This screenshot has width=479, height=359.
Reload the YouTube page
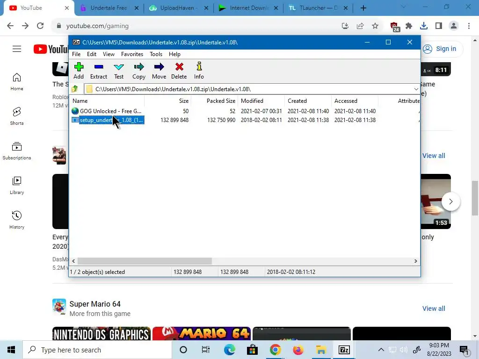click(x=40, y=26)
